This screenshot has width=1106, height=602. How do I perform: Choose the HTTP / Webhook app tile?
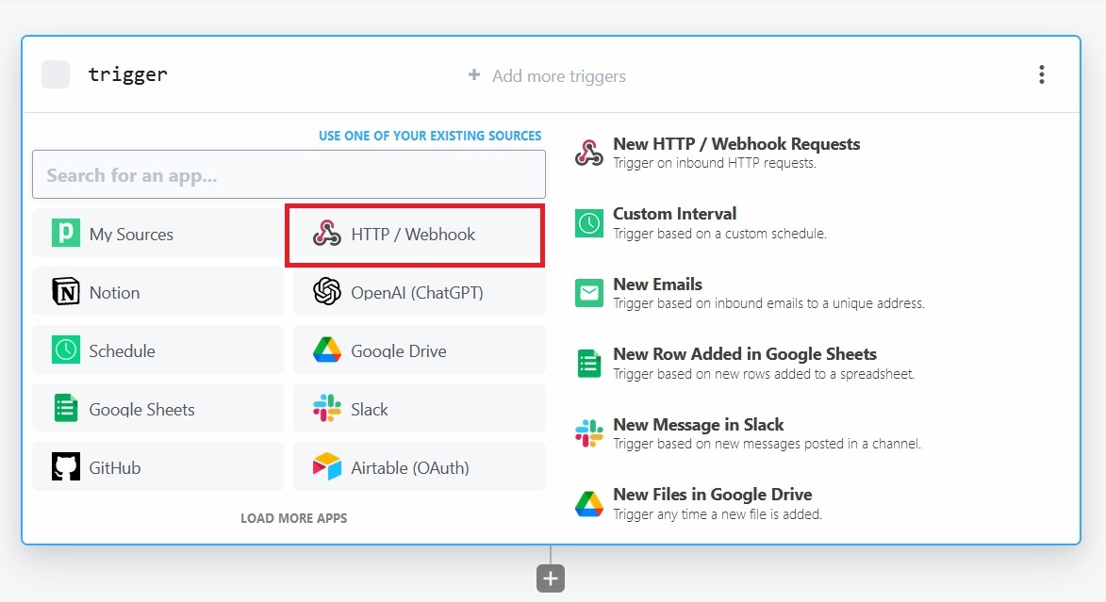pos(415,235)
